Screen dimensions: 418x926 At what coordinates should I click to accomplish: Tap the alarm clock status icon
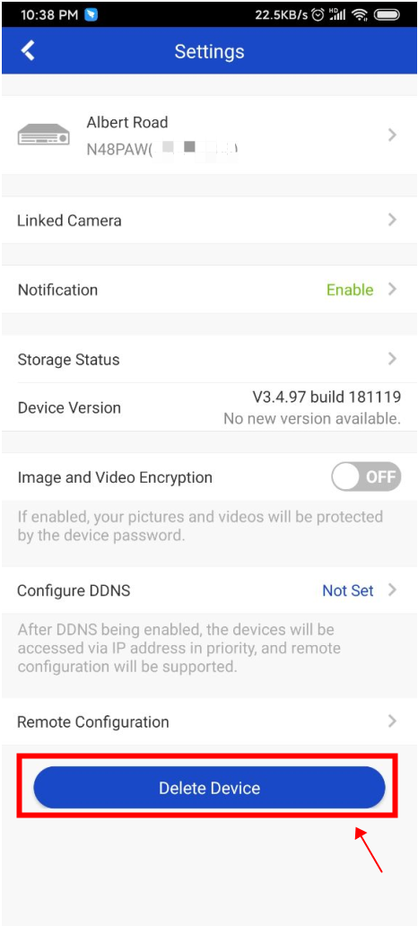point(318,14)
